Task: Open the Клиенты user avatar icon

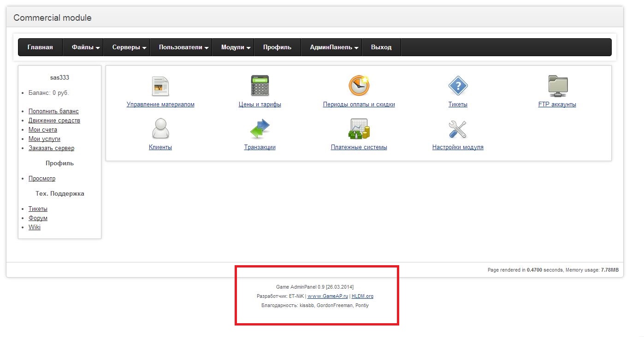Action: point(160,128)
